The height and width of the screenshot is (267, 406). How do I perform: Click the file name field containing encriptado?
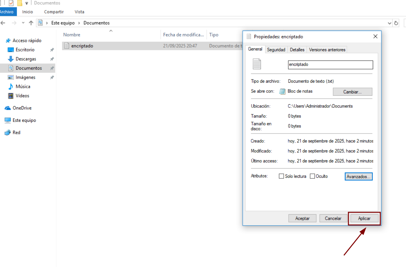point(331,64)
